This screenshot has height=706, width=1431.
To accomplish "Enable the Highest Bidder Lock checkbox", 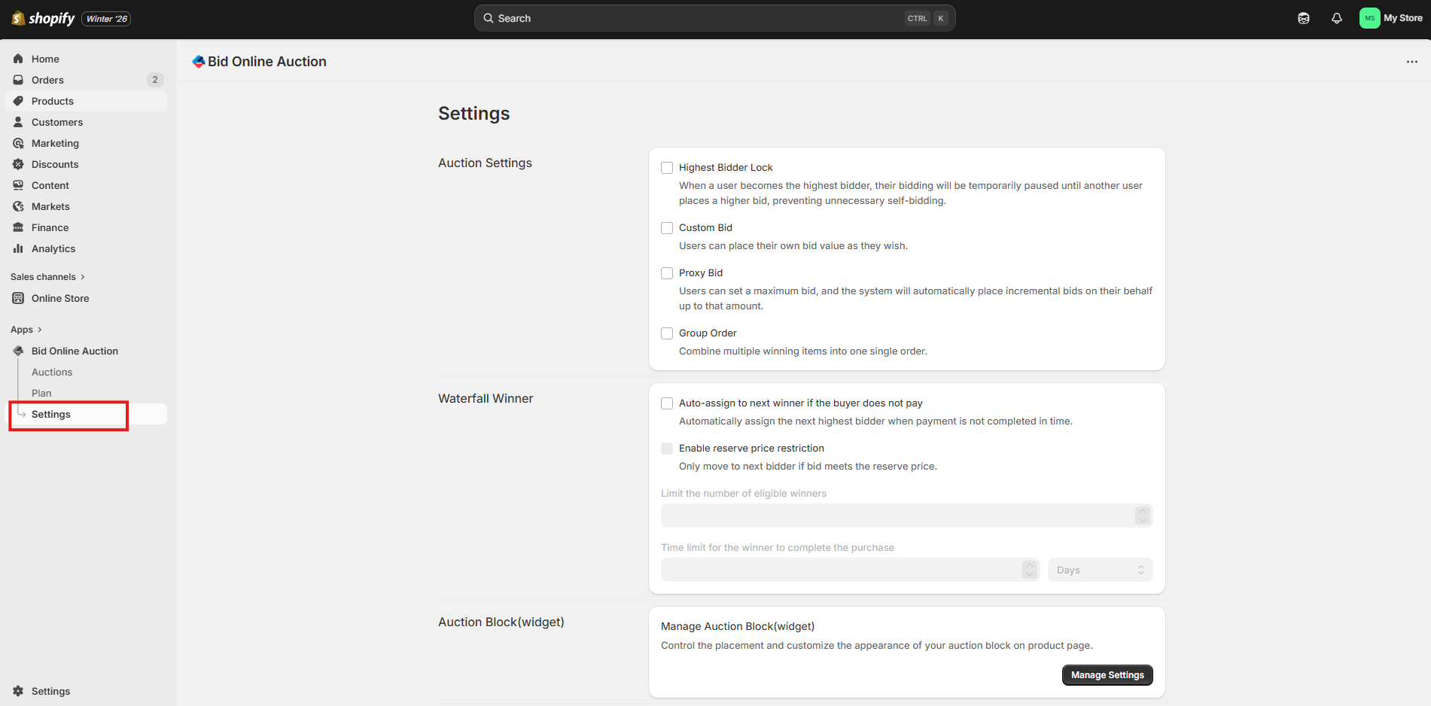I will [667, 168].
